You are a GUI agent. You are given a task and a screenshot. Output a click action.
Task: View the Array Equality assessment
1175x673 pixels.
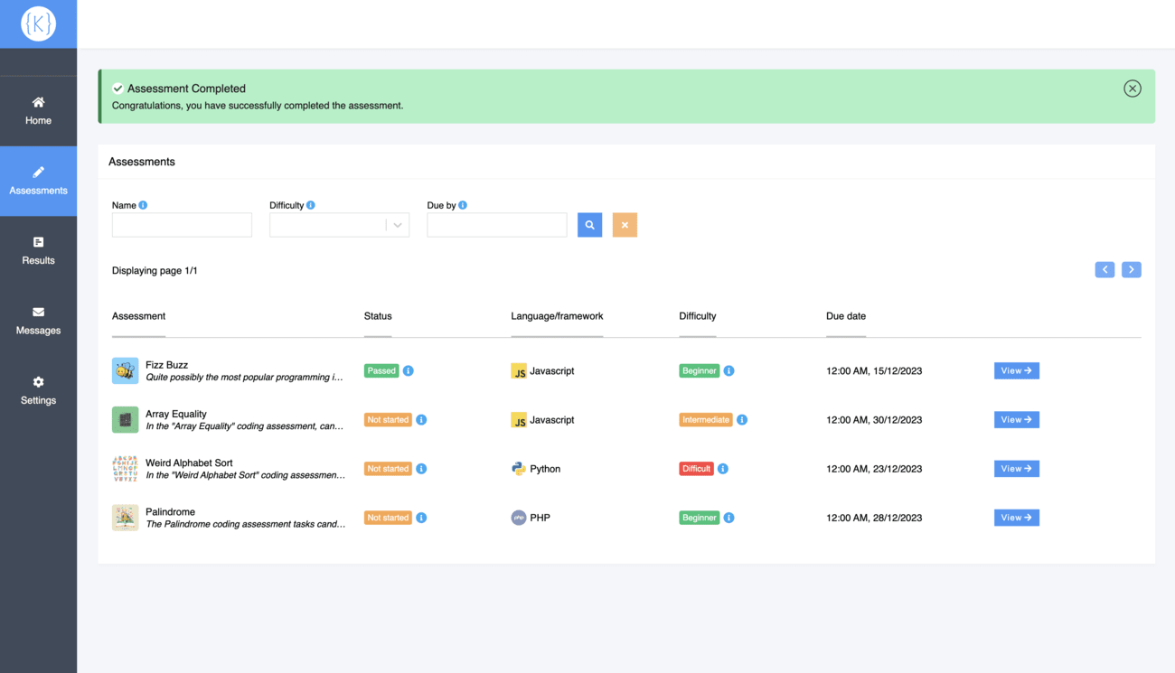pyautogui.click(x=1016, y=419)
